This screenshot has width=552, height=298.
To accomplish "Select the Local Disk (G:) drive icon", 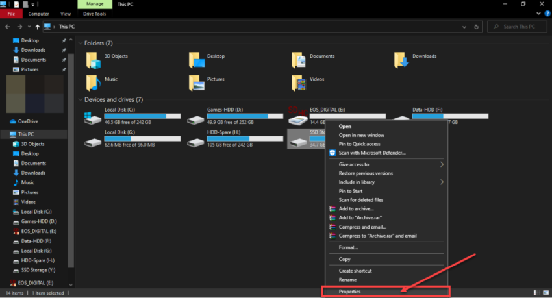I will pyautogui.click(x=93, y=142).
